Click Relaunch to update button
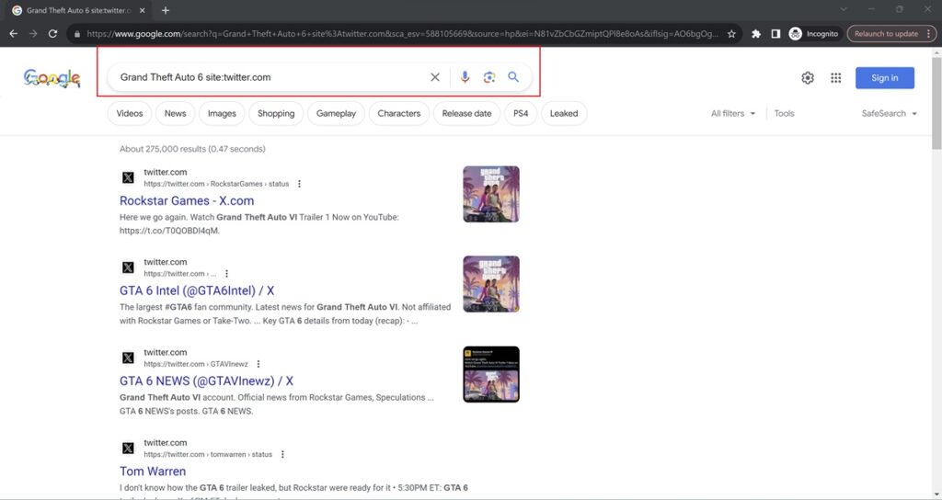 (891, 34)
